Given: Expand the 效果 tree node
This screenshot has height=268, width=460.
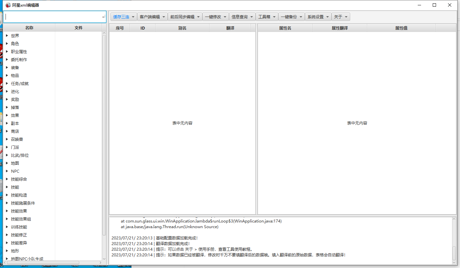Looking at the screenshot, I should point(7,115).
